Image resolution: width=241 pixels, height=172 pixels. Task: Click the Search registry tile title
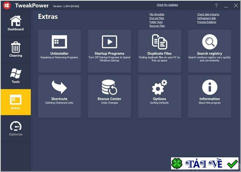[210, 54]
